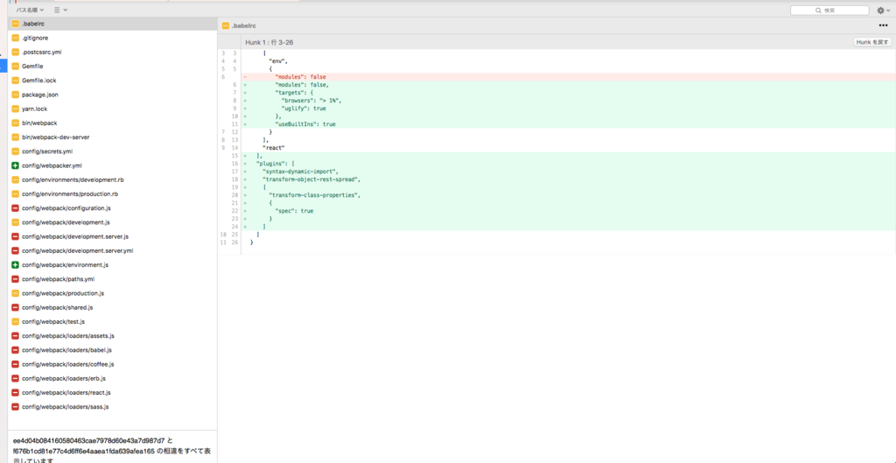Open the list view mode dropdown
Image resolution: width=896 pixels, height=463 pixels.
pos(60,10)
